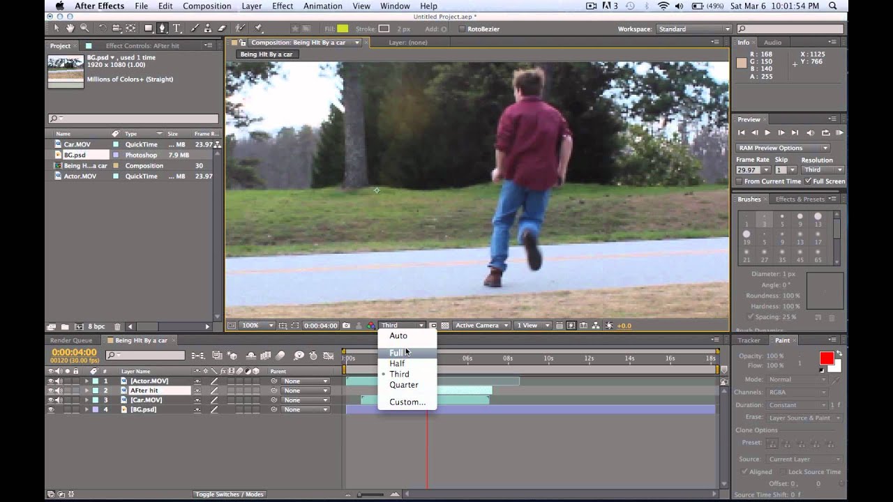Switch to Effects & Presets tab

800,199
